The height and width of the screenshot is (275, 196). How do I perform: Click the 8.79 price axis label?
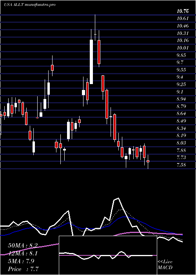pyautogui.click(x=181, y=106)
